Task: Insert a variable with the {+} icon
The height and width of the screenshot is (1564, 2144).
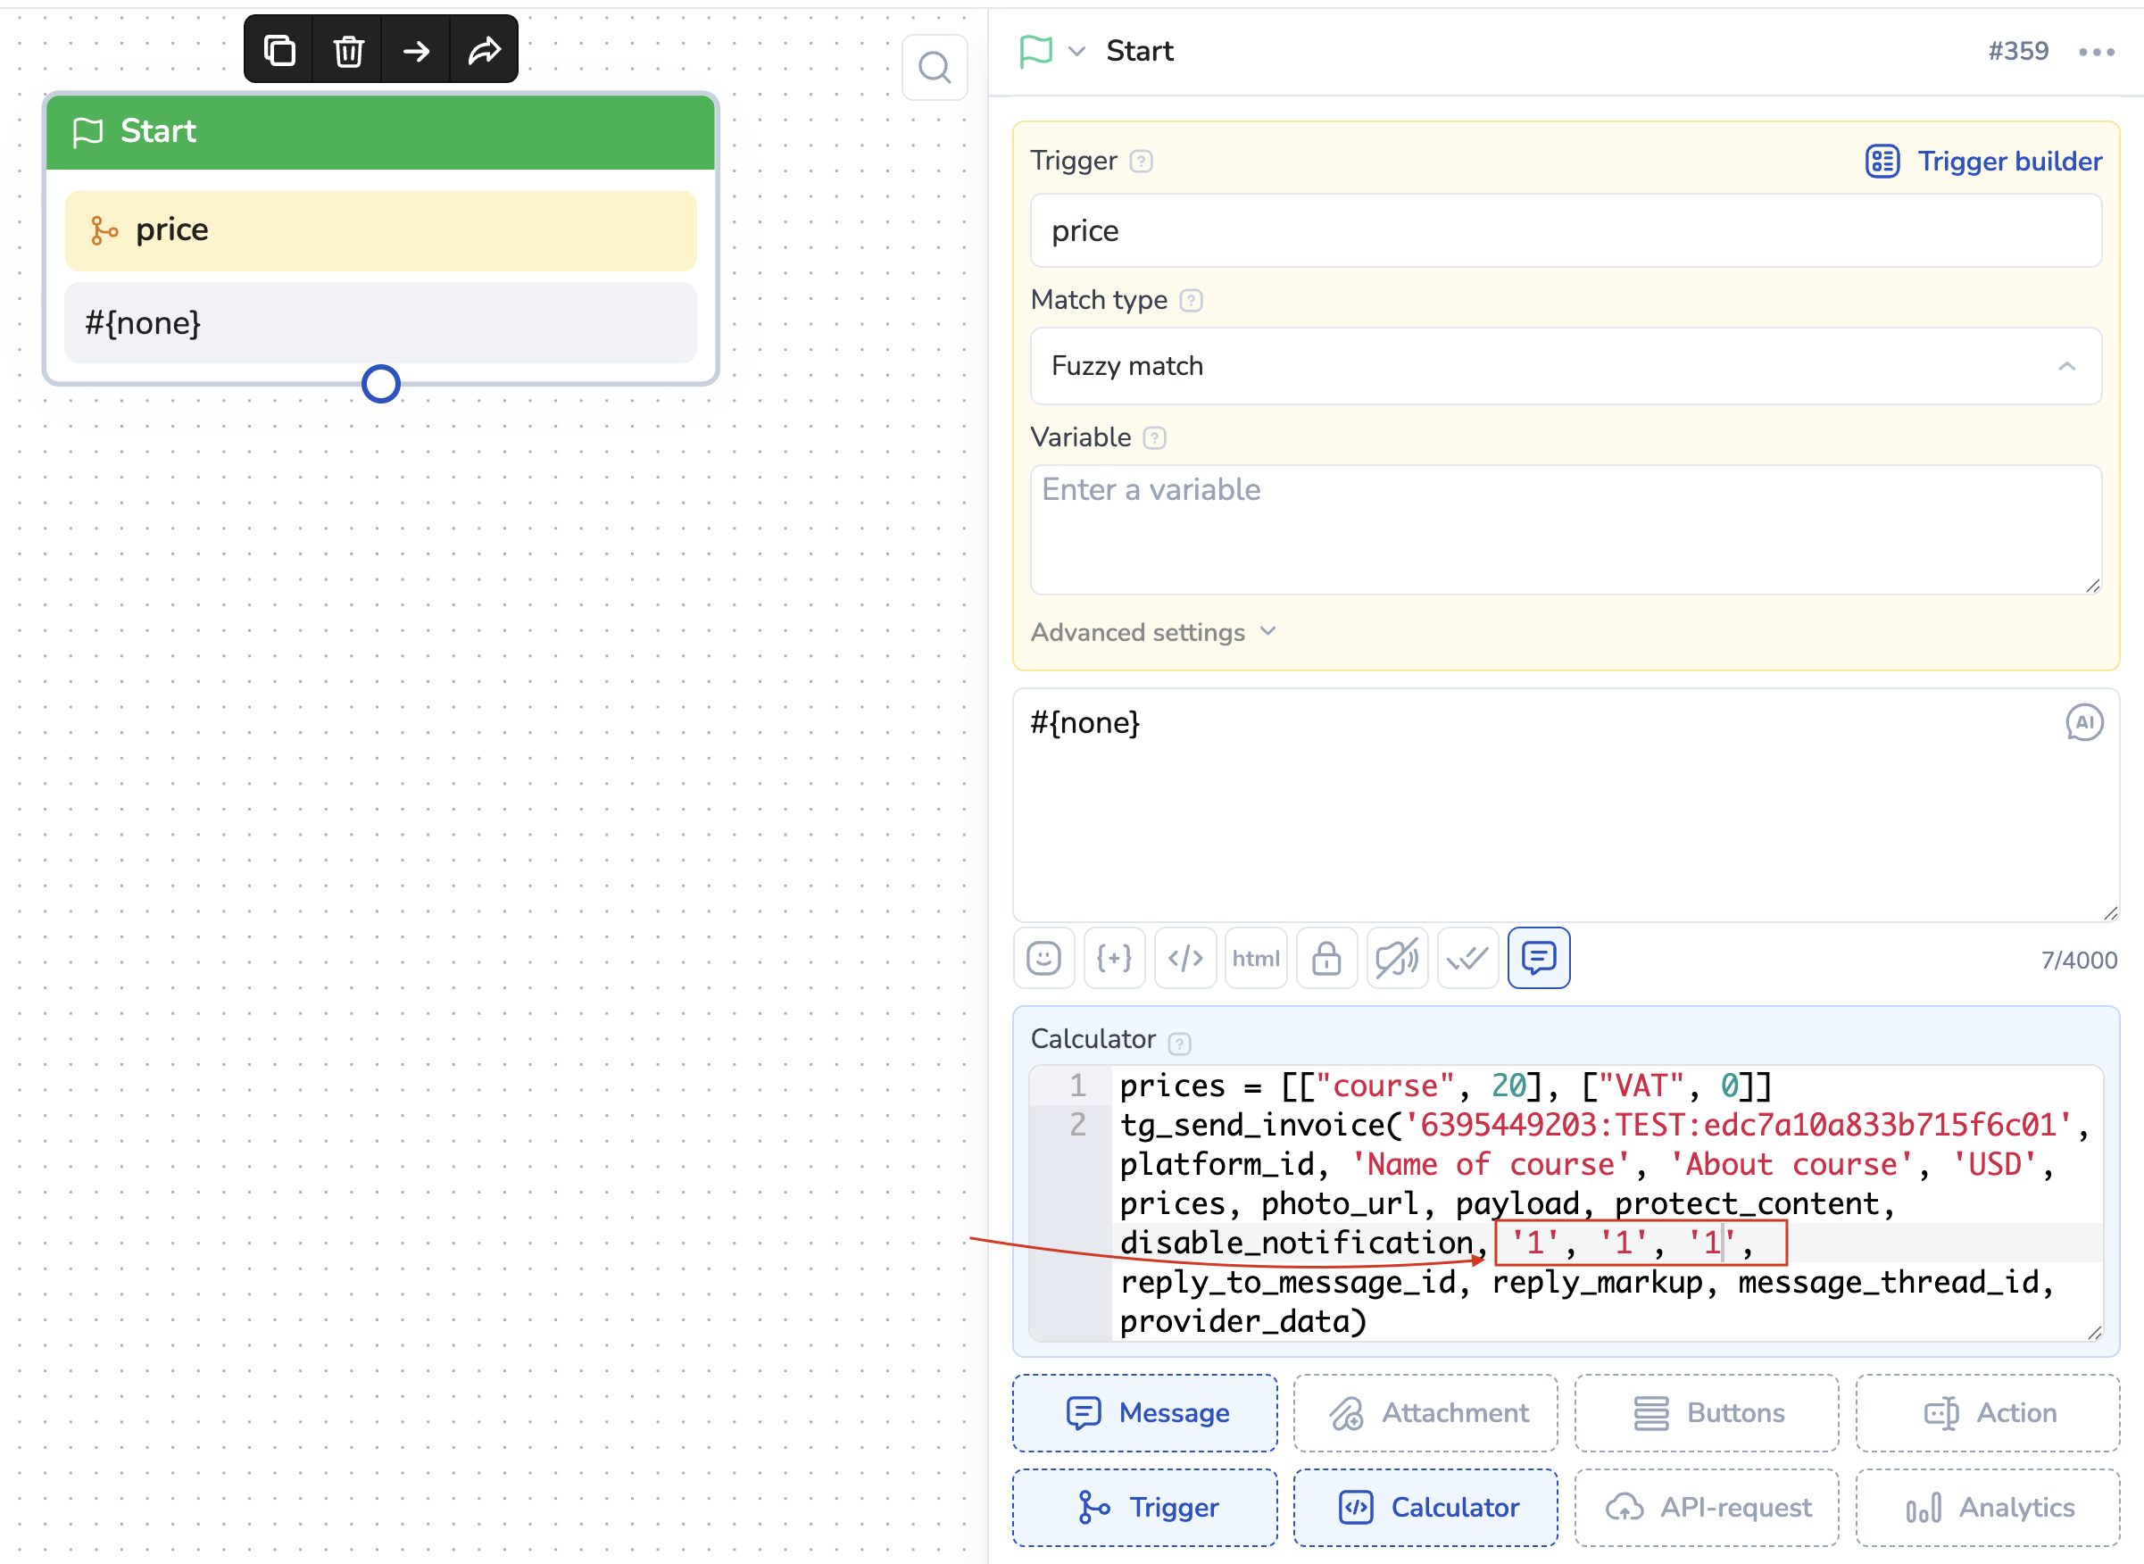Action: click(1114, 958)
